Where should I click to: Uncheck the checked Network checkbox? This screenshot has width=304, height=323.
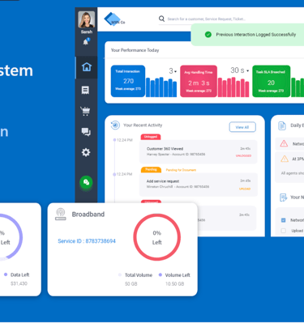click(x=283, y=220)
